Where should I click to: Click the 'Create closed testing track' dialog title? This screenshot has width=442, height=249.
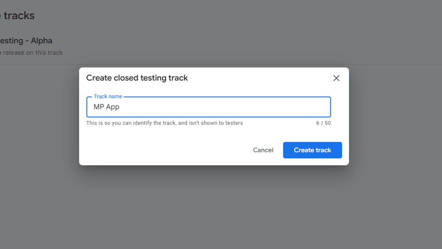coord(137,78)
